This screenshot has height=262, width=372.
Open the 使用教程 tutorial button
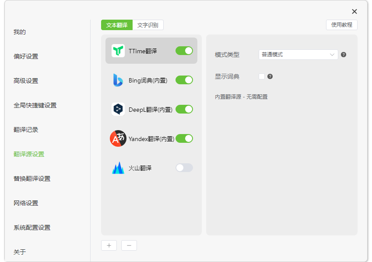[x=342, y=25]
